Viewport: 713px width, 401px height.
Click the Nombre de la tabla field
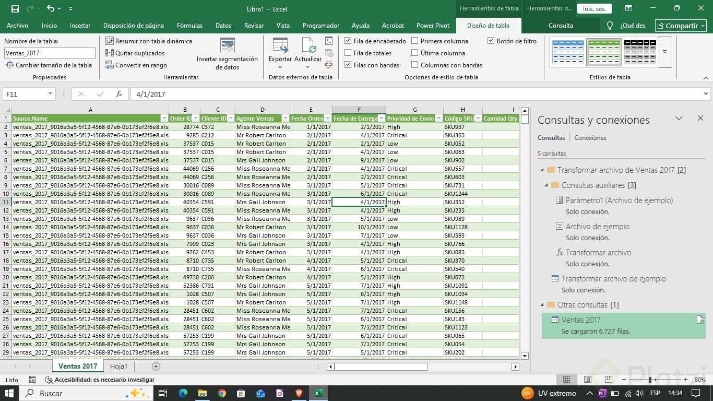[x=50, y=53]
